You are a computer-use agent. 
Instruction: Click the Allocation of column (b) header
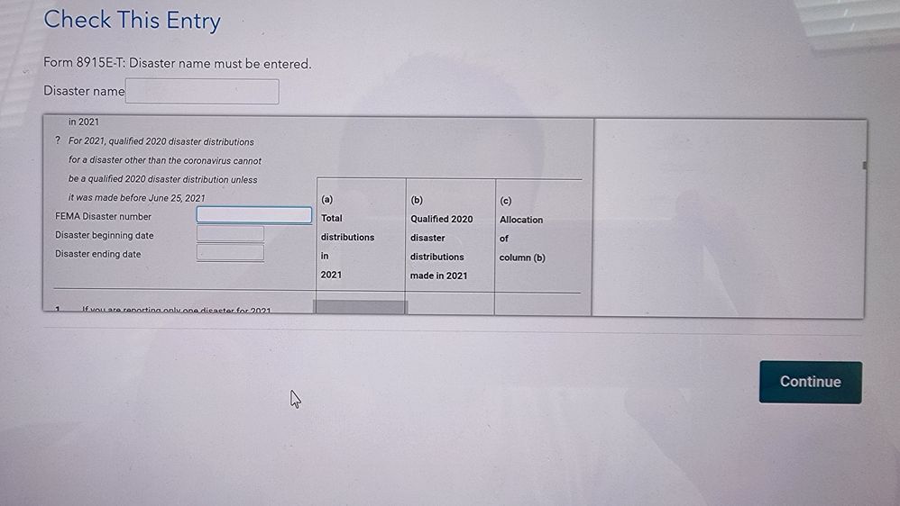click(522, 239)
